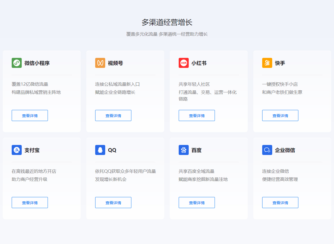Click the 企业微信 chat bubble icon
334x244 pixels.
267,150
